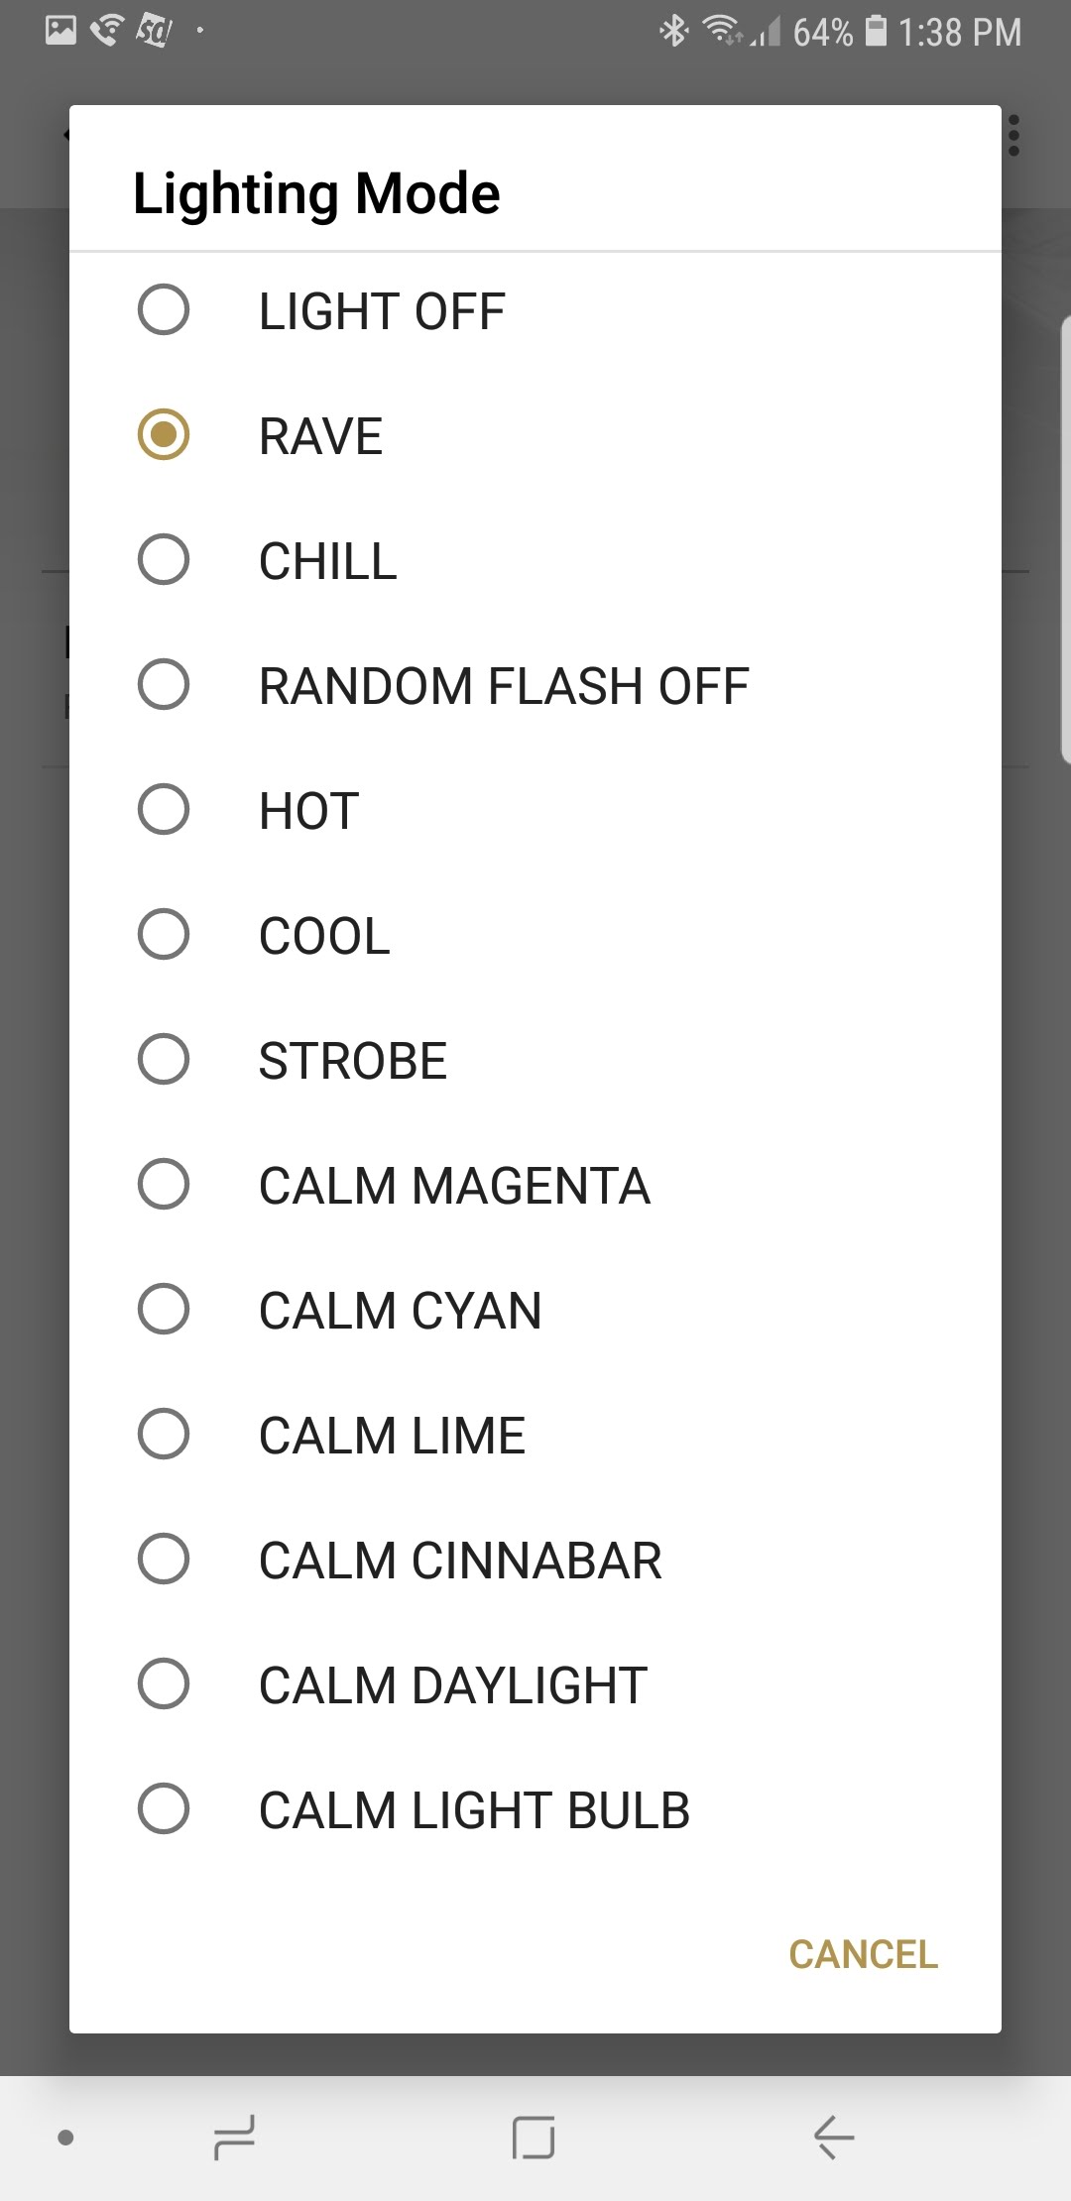Choose CALM MAGENTA lighting
The width and height of the screenshot is (1071, 2201).
point(164,1185)
